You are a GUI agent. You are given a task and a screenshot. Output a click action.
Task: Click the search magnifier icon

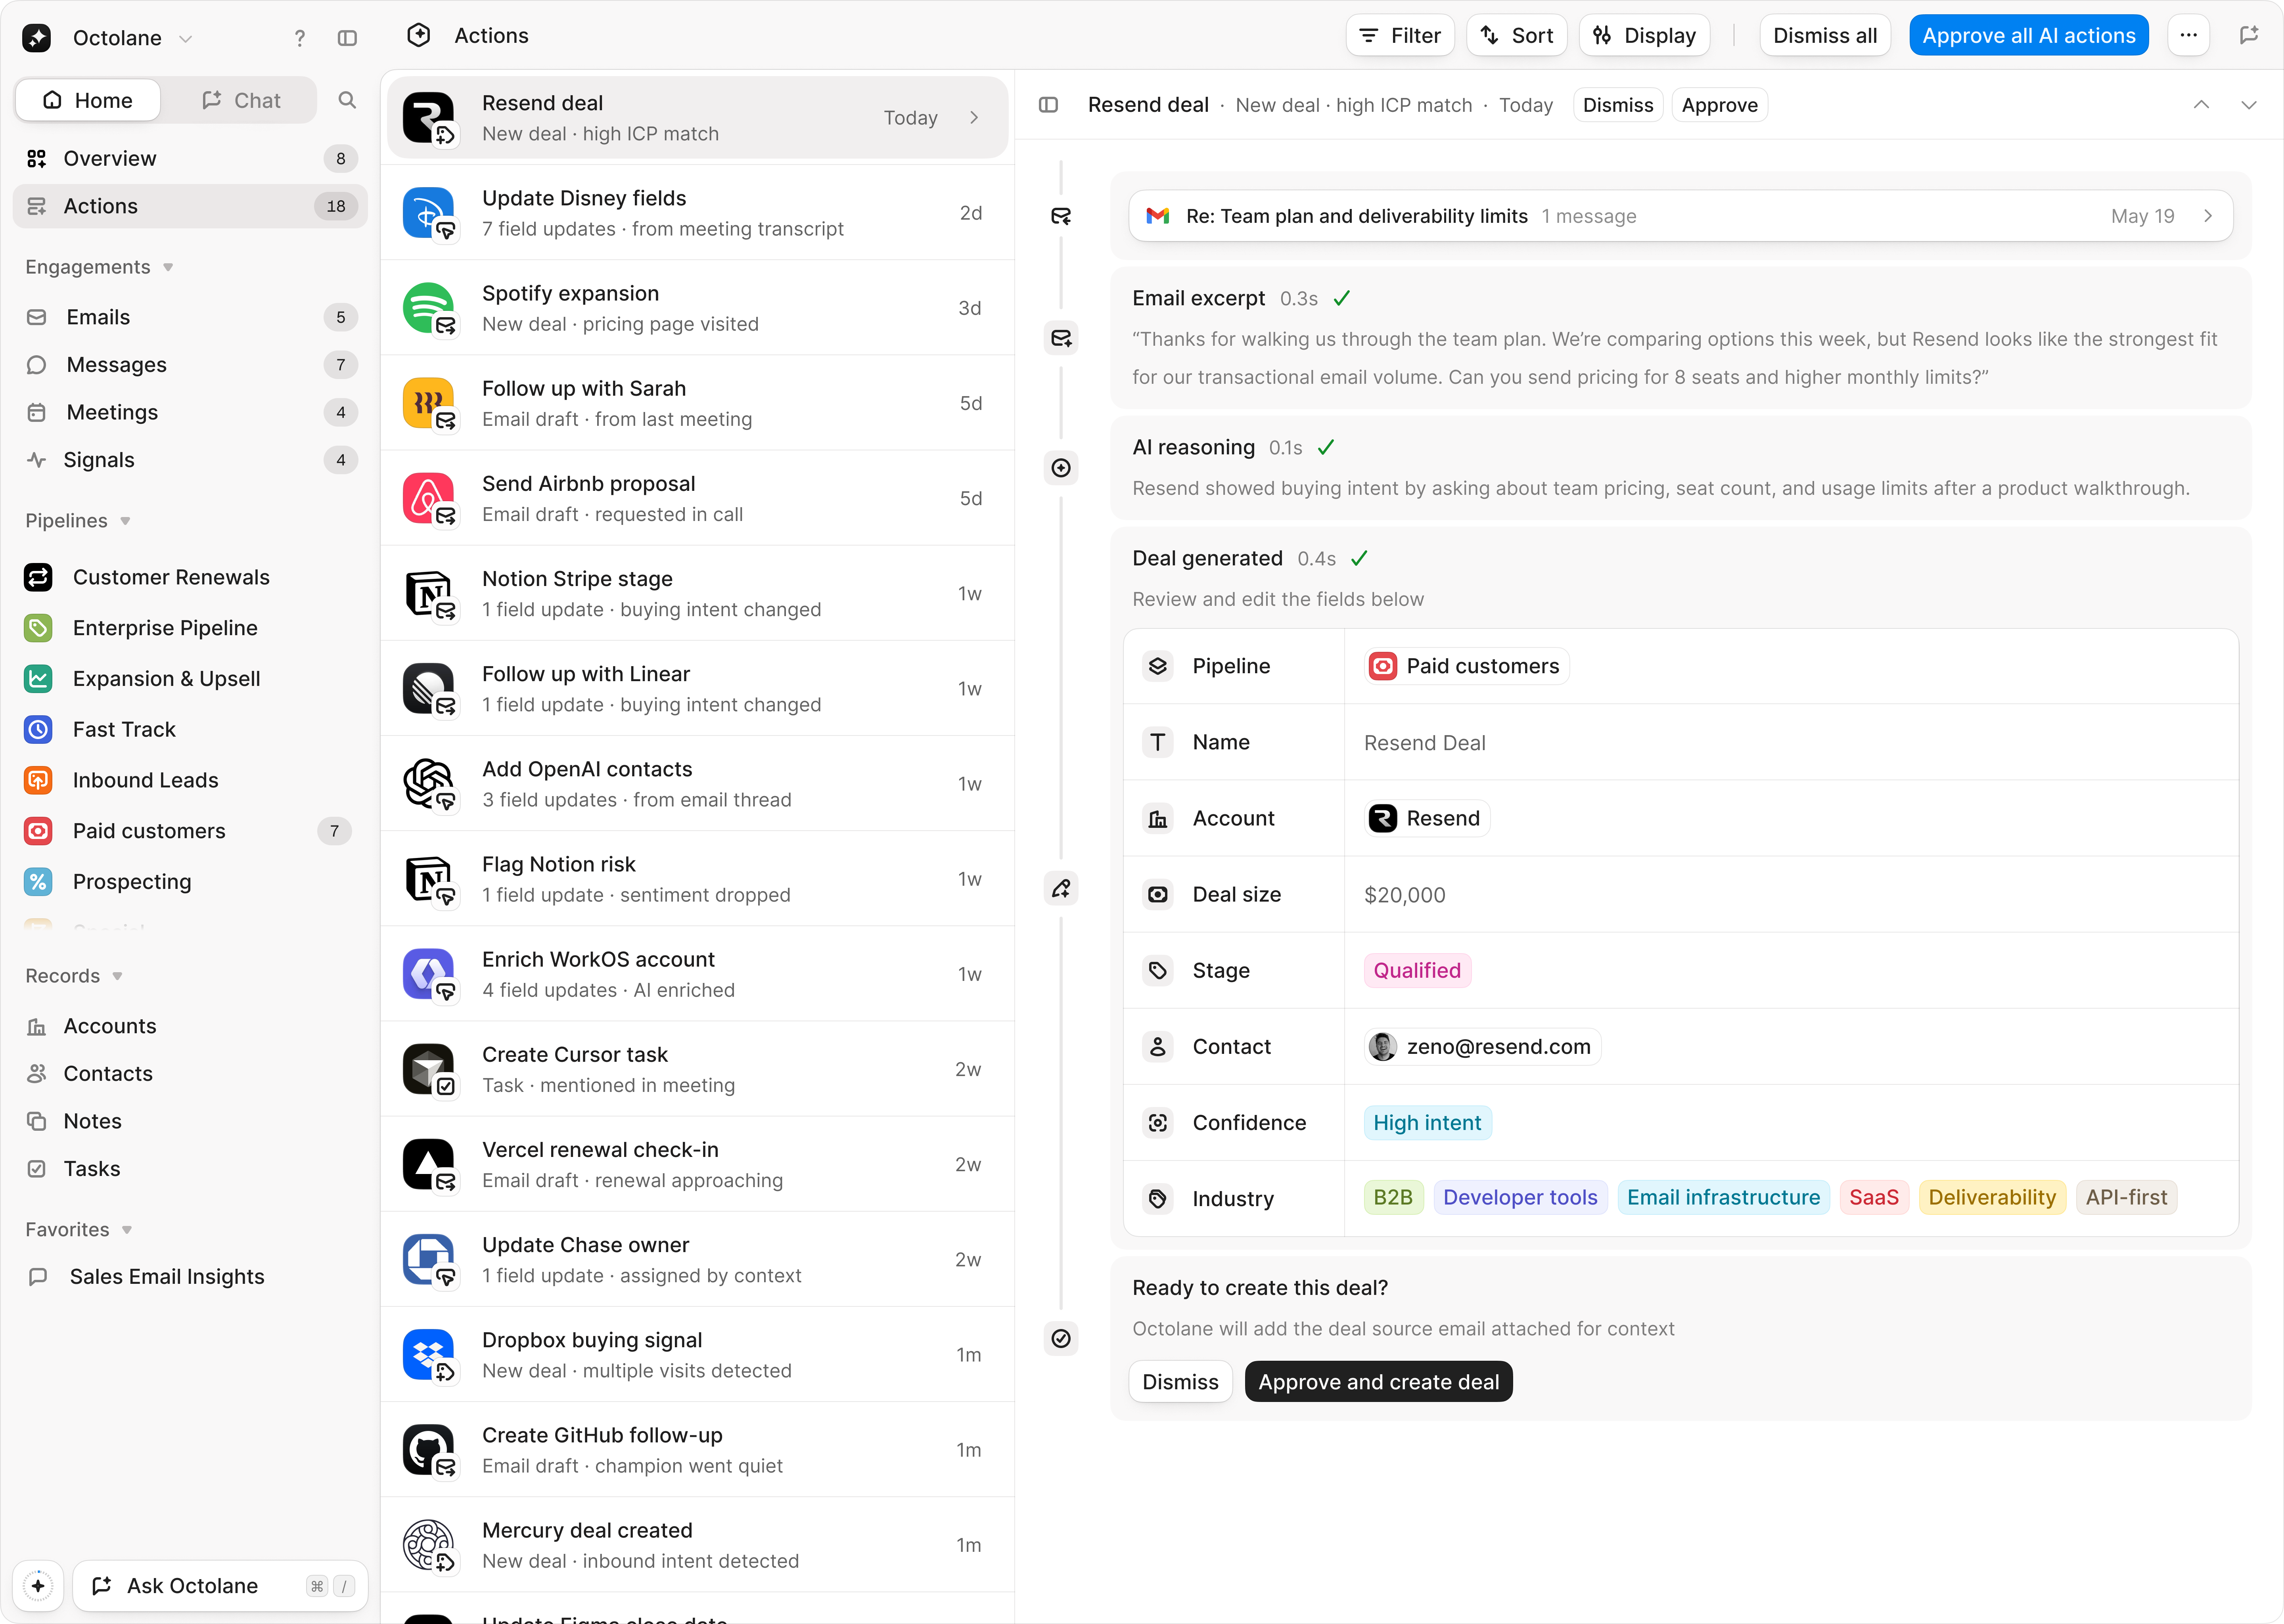[347, 100]
